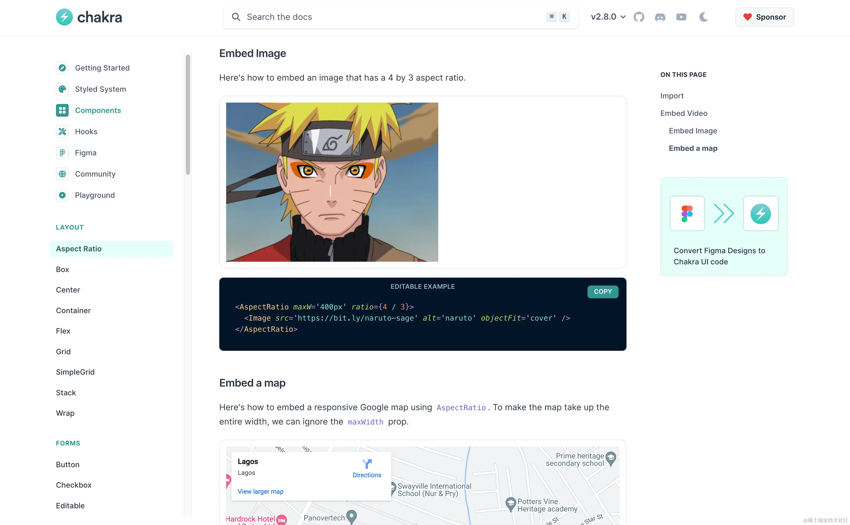This screenshot has height=525, width=850.
Task: Click the Chakra logo in promo card
Action: pos(760,214)
